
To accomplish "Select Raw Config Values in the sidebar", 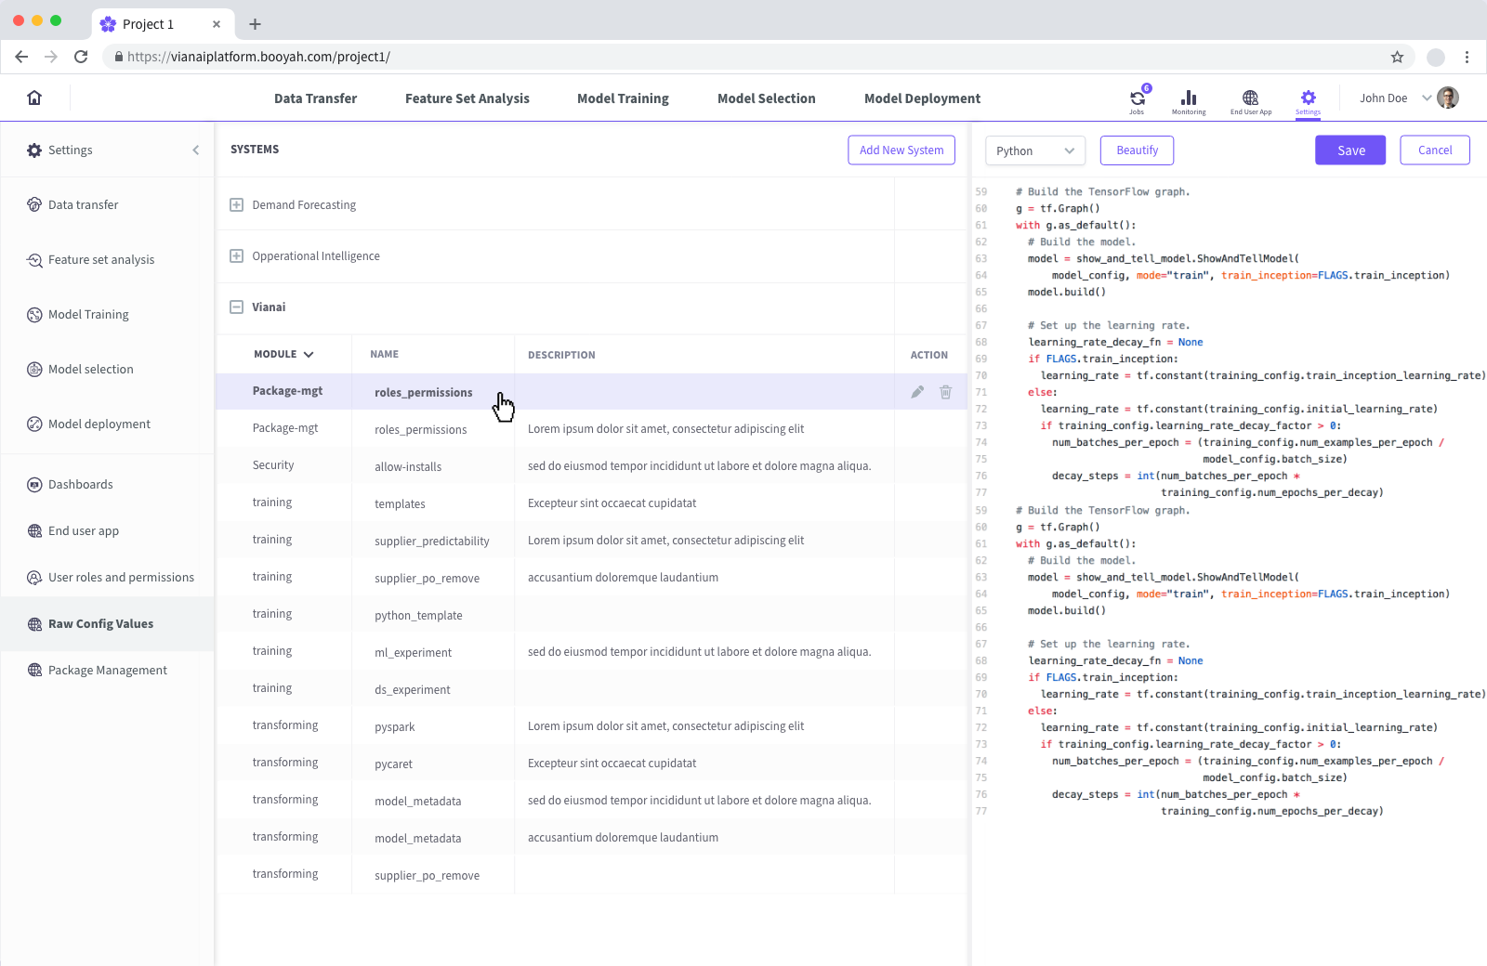I will 101,623.
